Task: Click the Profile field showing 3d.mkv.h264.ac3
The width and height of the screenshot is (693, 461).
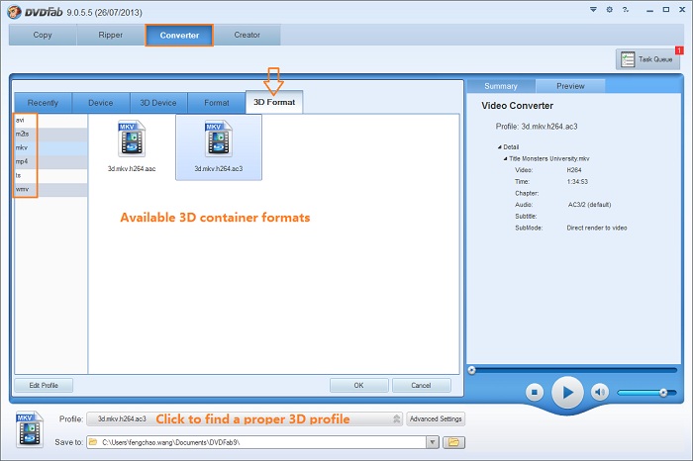Action: pyautogui.click(x=245, y=418)
